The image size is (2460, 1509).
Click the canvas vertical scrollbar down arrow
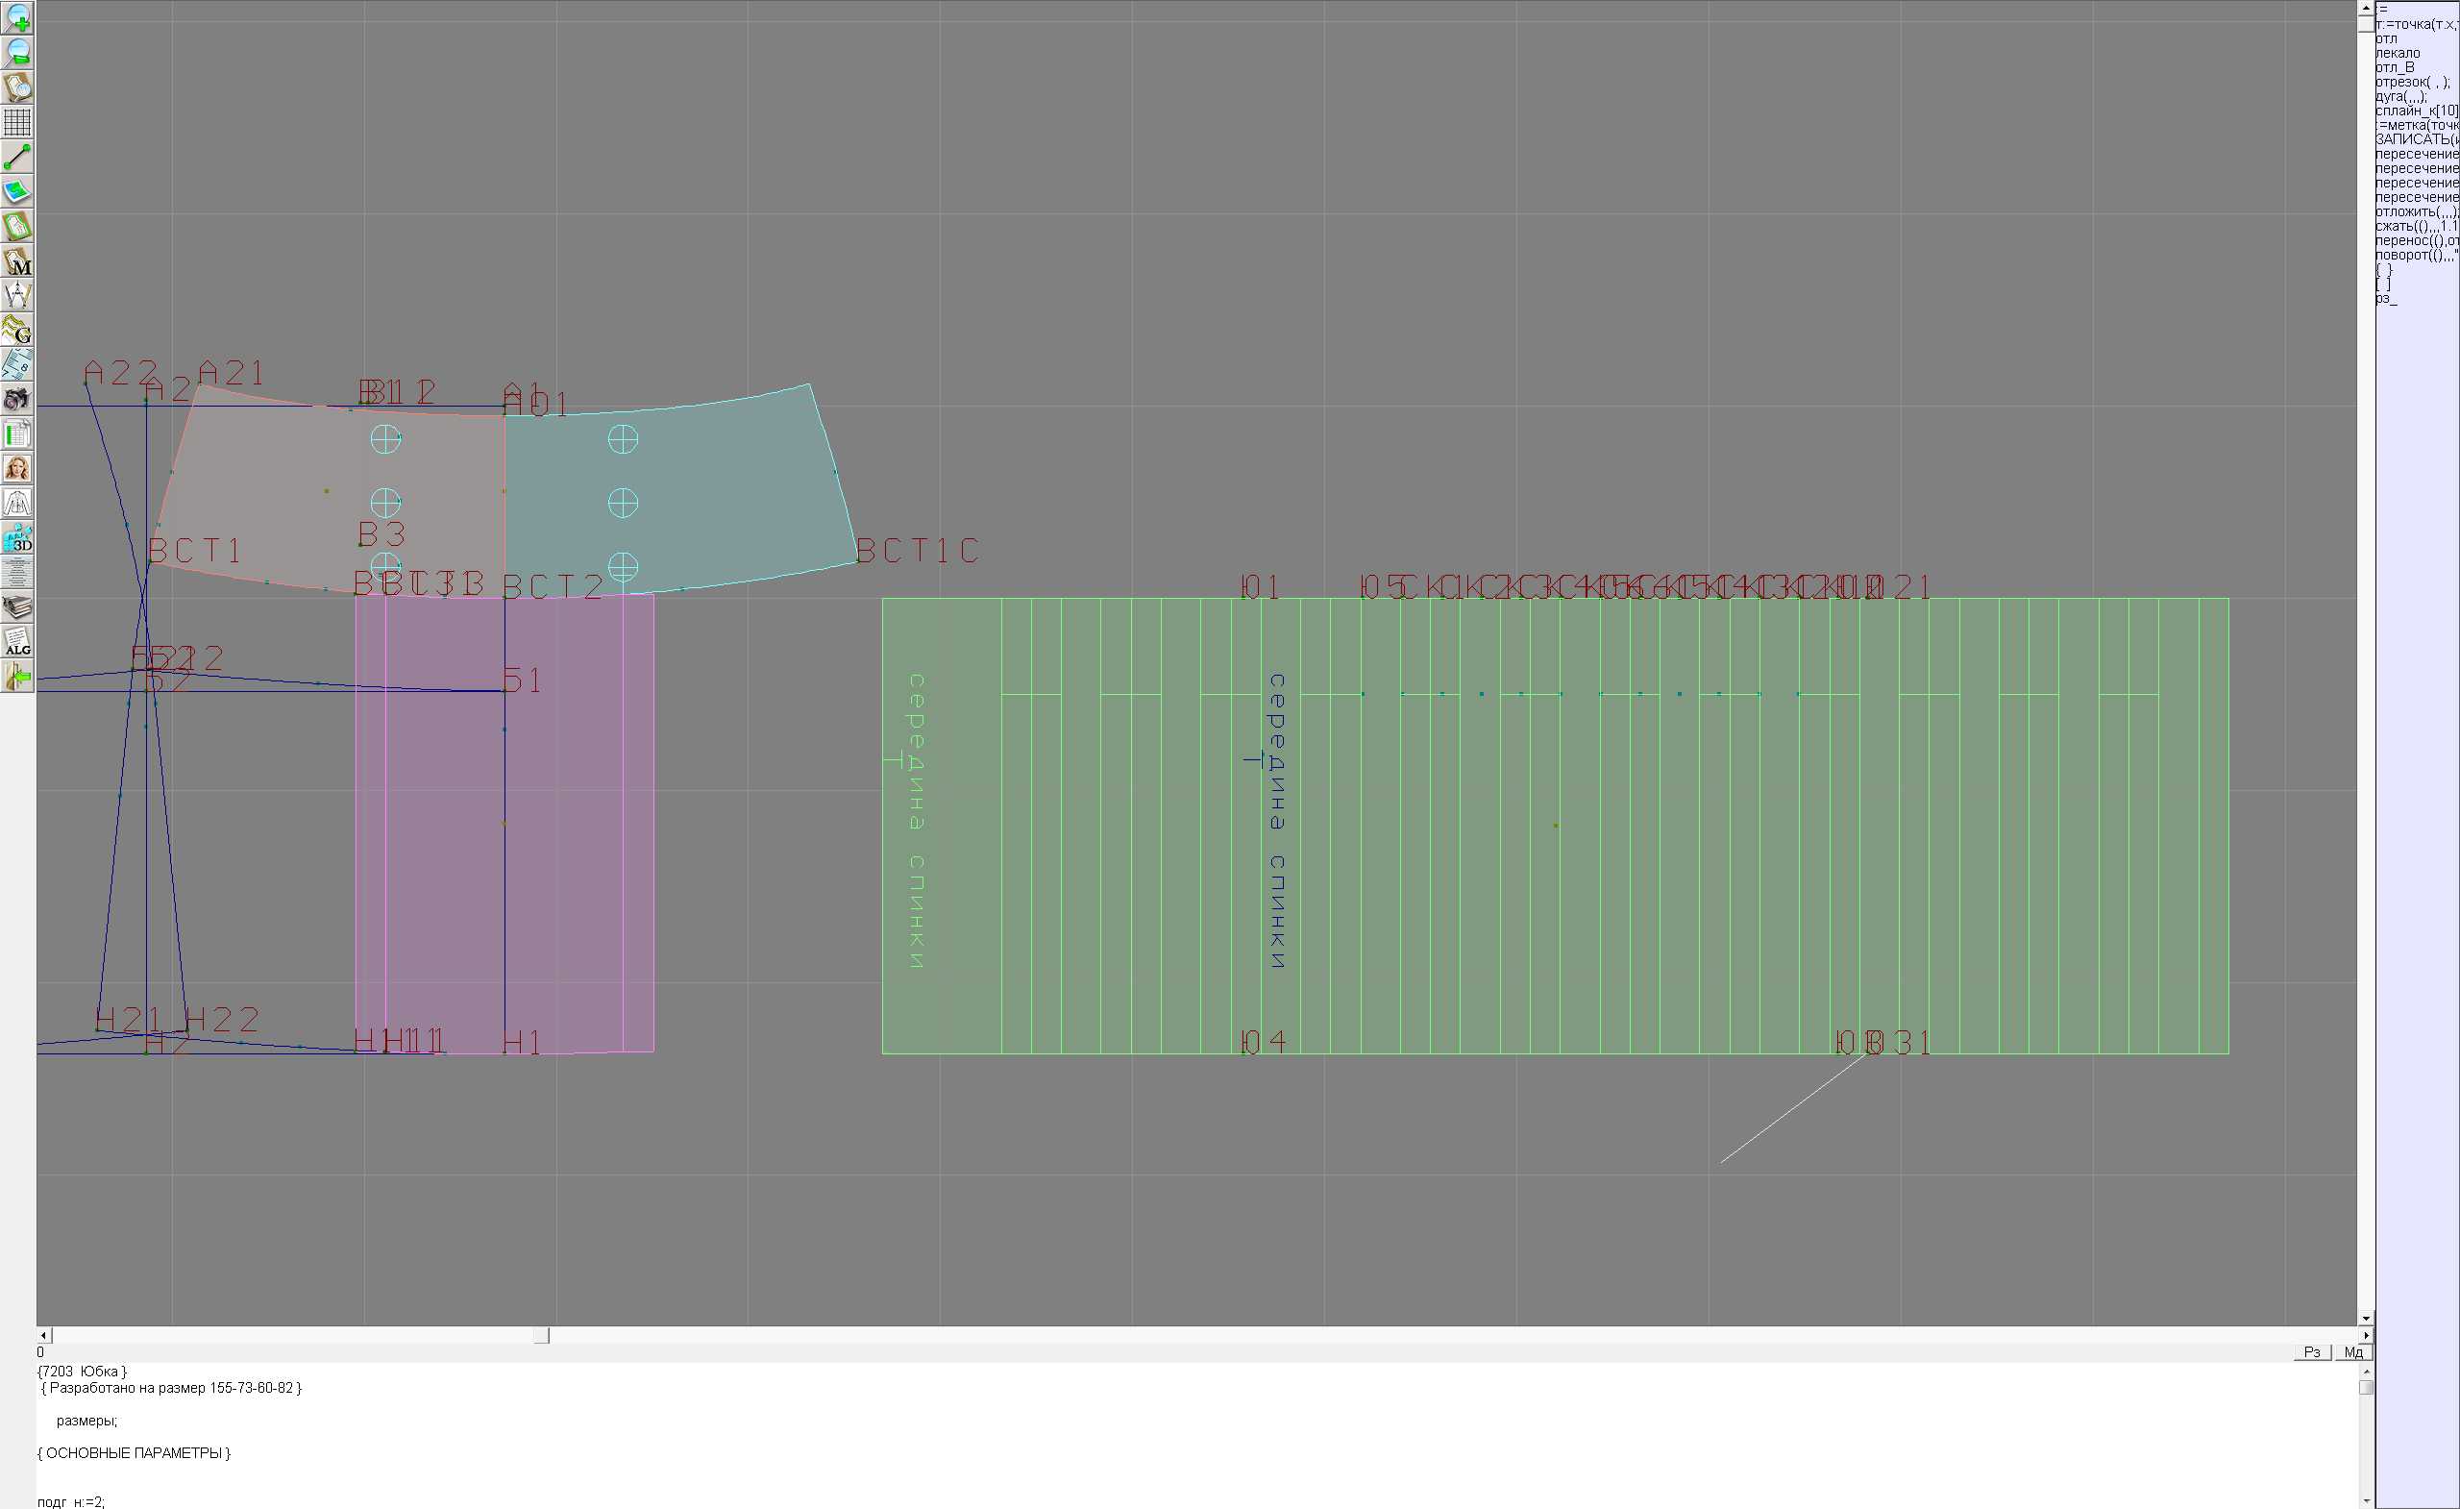2365,1319
